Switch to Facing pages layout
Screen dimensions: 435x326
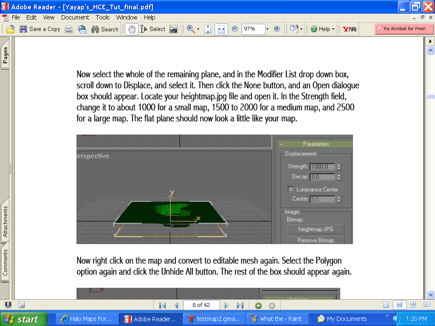(427, 305)
